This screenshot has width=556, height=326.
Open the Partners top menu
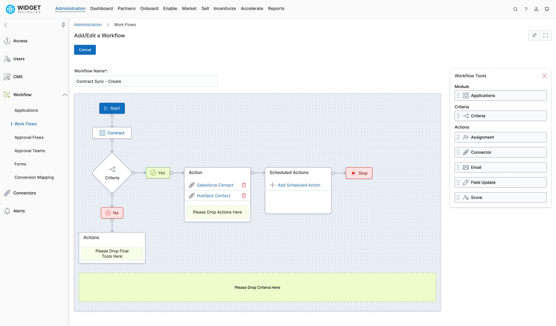127,8
